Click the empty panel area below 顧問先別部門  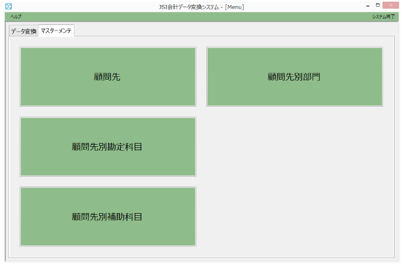coord(294,177)
